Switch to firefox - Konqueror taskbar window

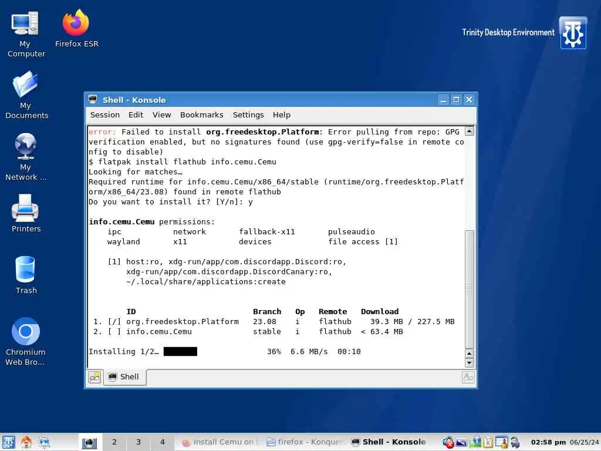coord(306,442)
